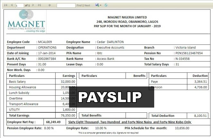This screenshot has height=138, width=213.
Task: Select pension employee rate 8.00 %
Action: pyautogui.click(x=49, y=128)
